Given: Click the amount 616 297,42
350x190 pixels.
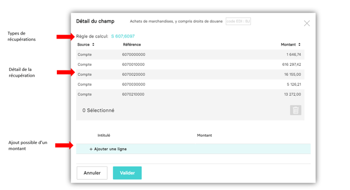Looking at the screenshot, I should (291, 64).
